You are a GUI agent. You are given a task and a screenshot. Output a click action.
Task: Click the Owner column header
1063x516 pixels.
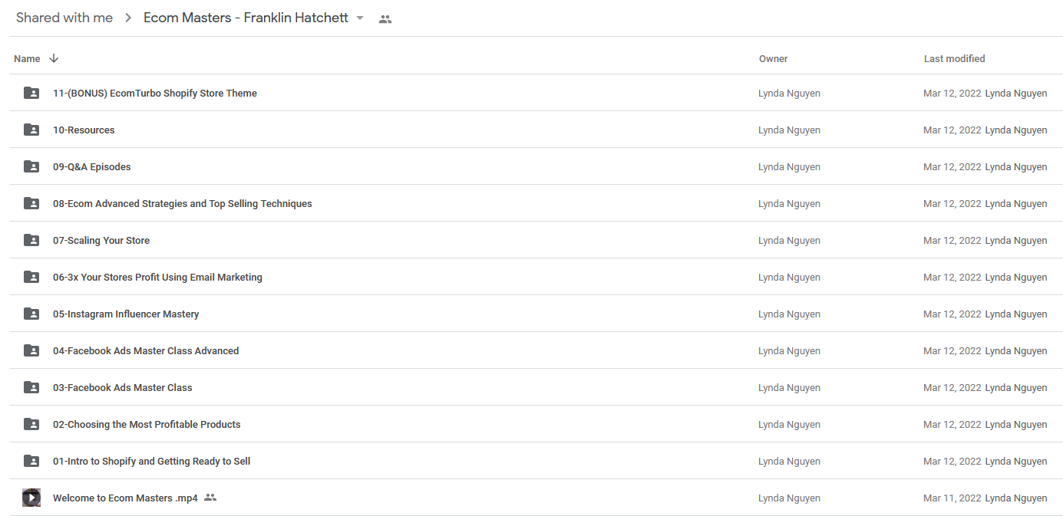pos(774,58)
